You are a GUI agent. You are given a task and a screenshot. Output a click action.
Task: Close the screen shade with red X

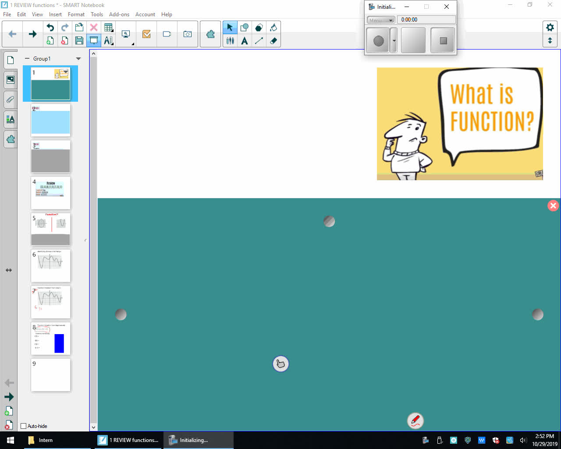(x=553, y=205)
